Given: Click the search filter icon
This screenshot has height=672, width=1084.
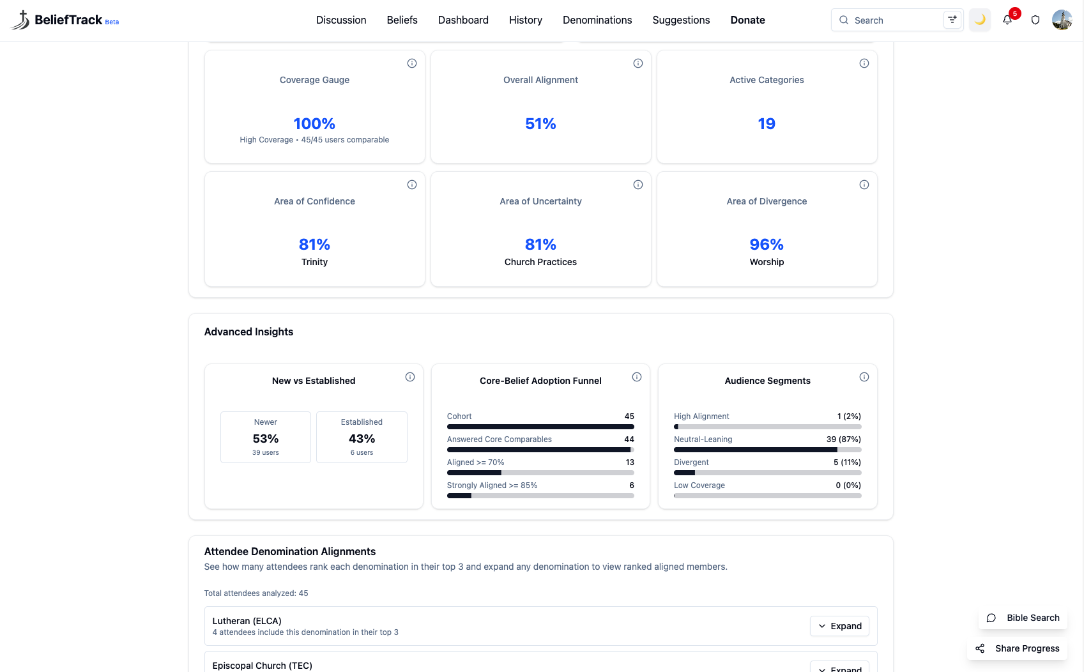Looking at the screenshot, I should [x=952, y=20].
